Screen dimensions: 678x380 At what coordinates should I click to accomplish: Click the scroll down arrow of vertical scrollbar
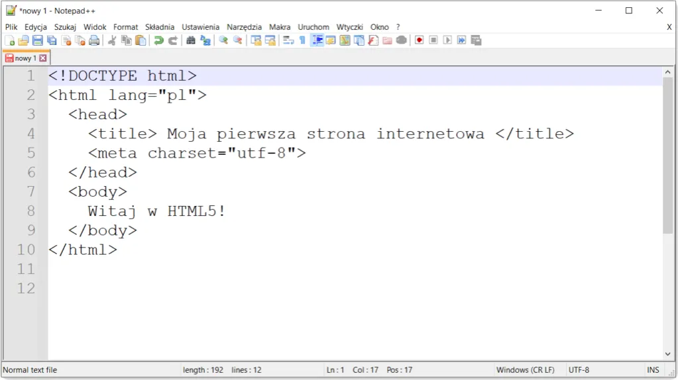tap(668, 354)
